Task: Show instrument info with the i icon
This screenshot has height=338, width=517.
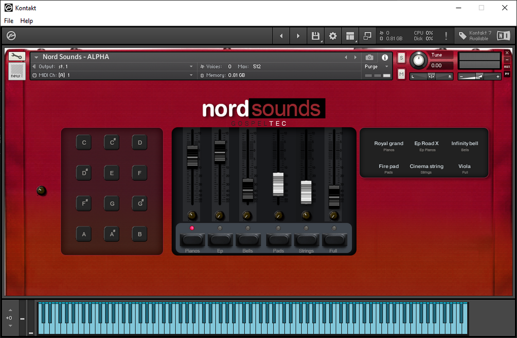Action: coord(385,58)
